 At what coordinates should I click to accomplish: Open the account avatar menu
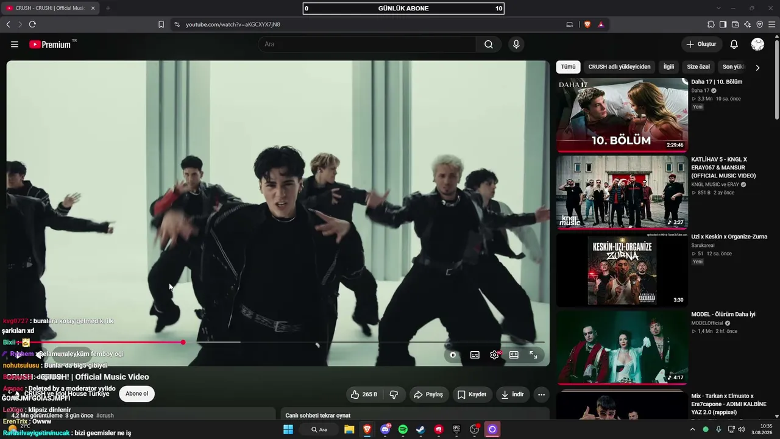758,45
